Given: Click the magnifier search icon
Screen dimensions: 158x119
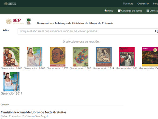Looking at the screenshot, I should click(156, 31).
